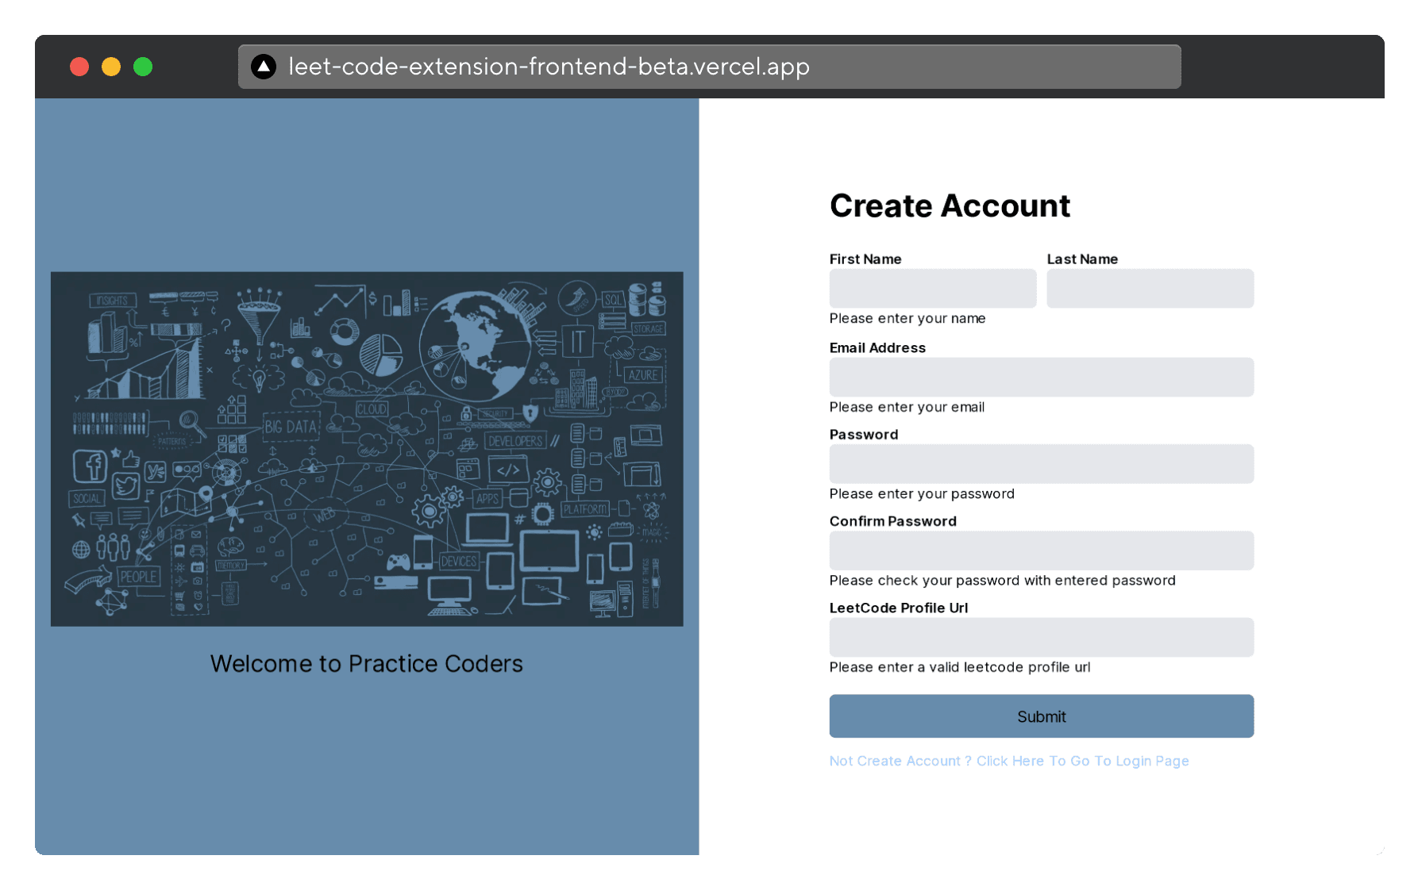Click the yellow minimize button of the window
This screenshot has height=890, width=1418.
coord(110,67)
